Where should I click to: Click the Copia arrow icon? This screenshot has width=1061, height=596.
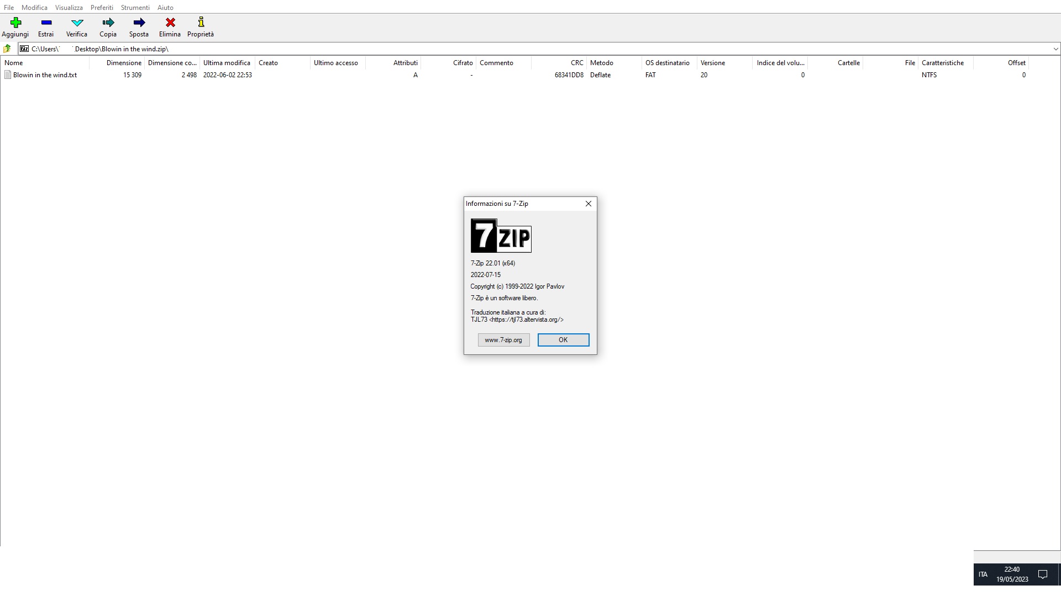pyautogui.click(x=108, y=23)
